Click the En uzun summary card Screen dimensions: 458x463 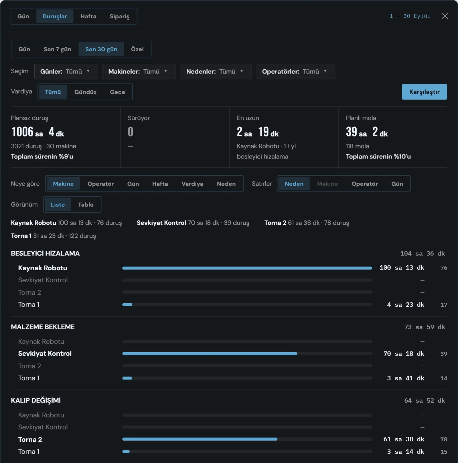point(284,137)
